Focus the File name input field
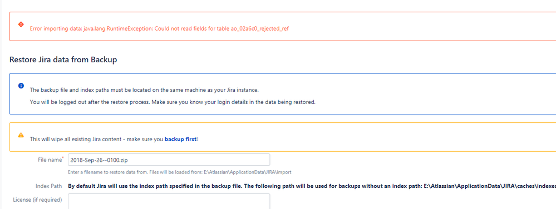The width and height of the screenshot is (556, 209). 169,160
